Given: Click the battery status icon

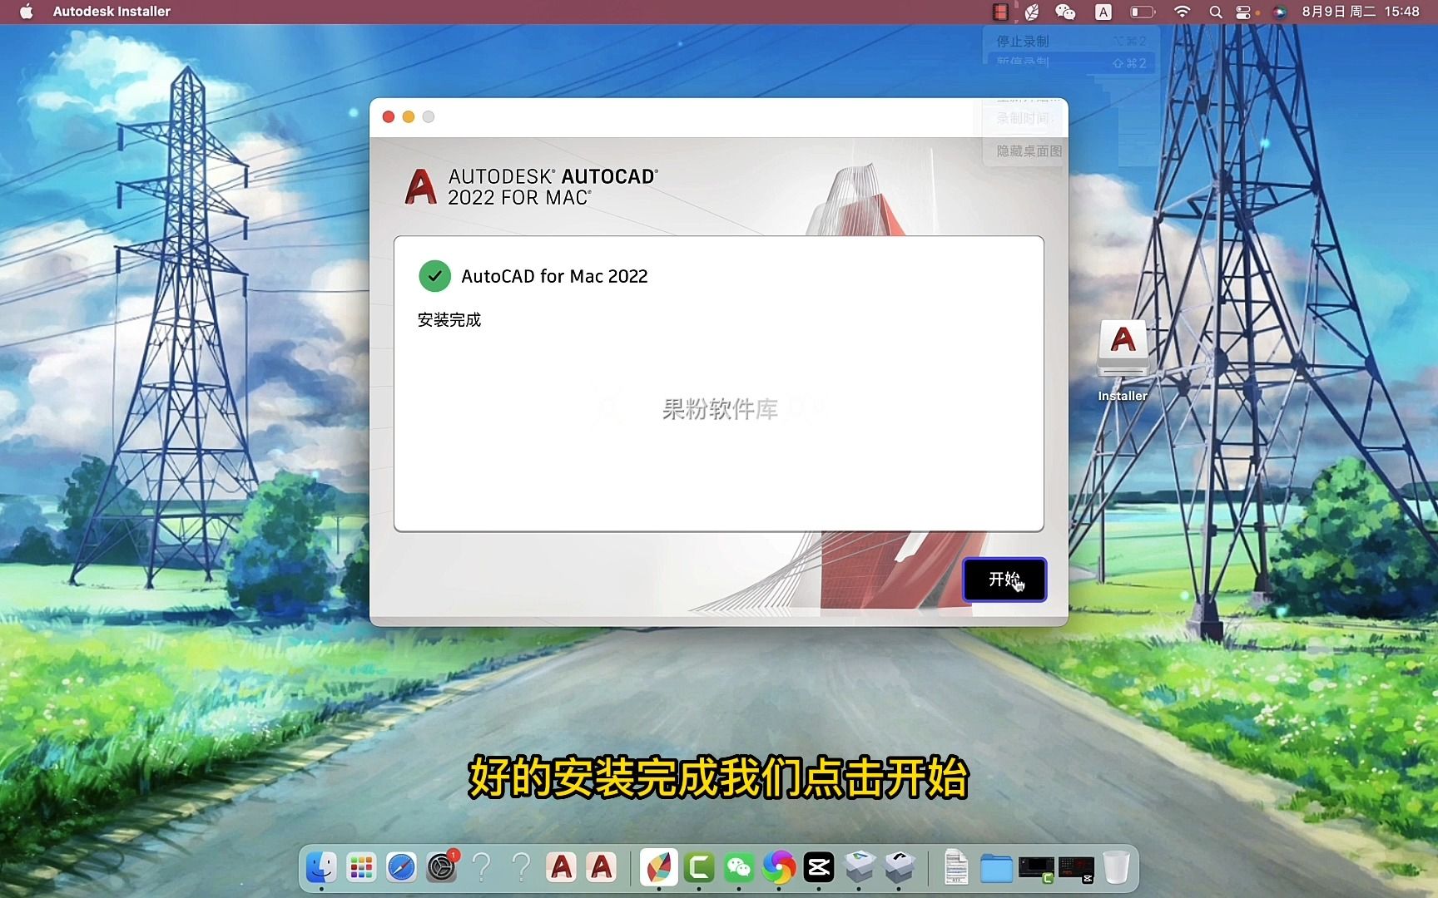Looking at the screenshot, I should point(1142,12).
